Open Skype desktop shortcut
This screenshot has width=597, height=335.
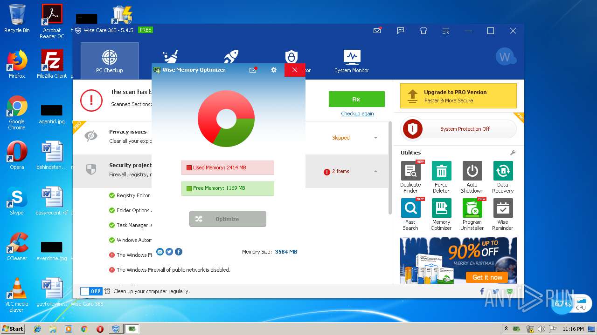tap(17, 201)
